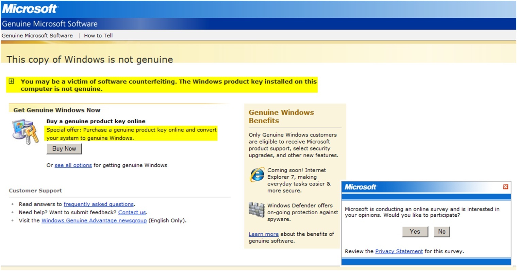Expand the counterfeiting warning with plus icon
The height and width of the screenshot is (271, 517).
[x=11, y=81]
